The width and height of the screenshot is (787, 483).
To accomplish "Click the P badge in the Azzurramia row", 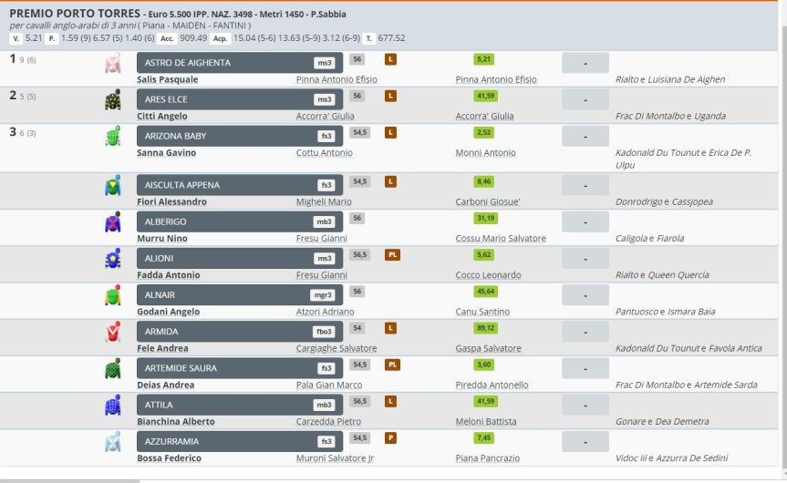I will click(x=391, y=437).
